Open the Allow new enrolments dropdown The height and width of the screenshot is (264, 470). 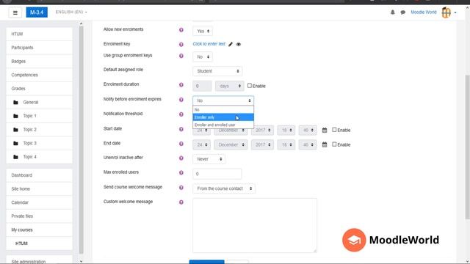click(203, 31)
